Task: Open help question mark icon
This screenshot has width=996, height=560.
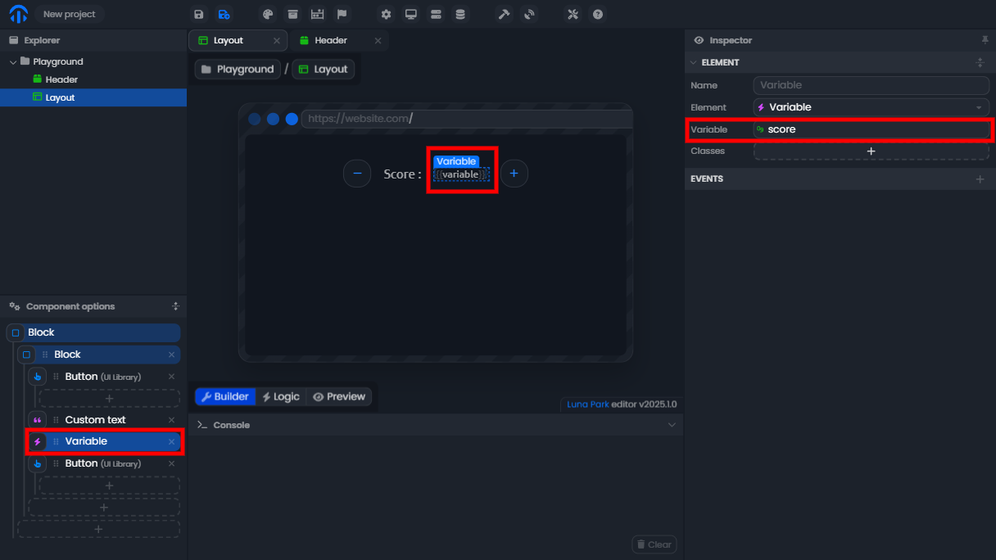Action: pyautogui.click(x=598, y=15)
